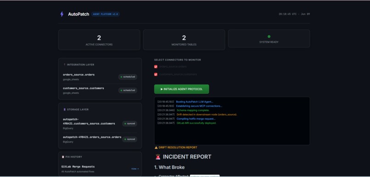Click the Storage Layer header icon
The width and height of the screenshot is (370, 177).
[65, 110]
